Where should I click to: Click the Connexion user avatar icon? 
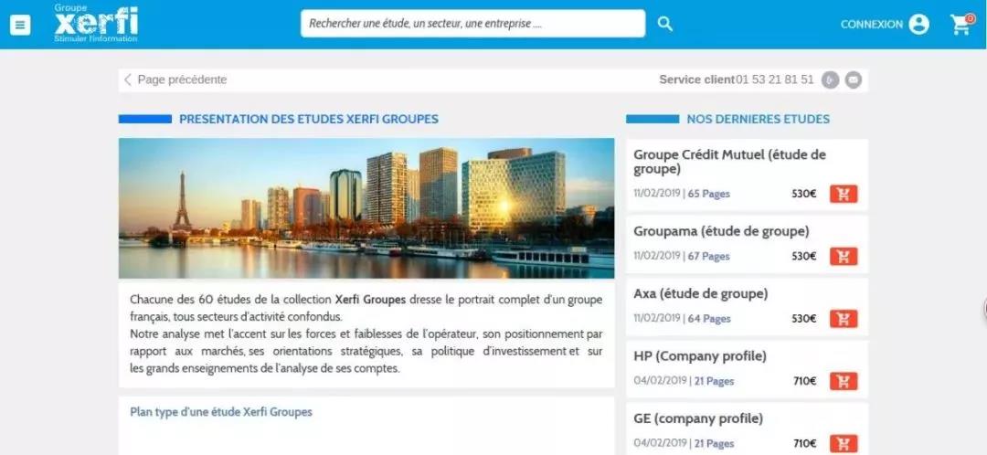click(x=919, y=25)
